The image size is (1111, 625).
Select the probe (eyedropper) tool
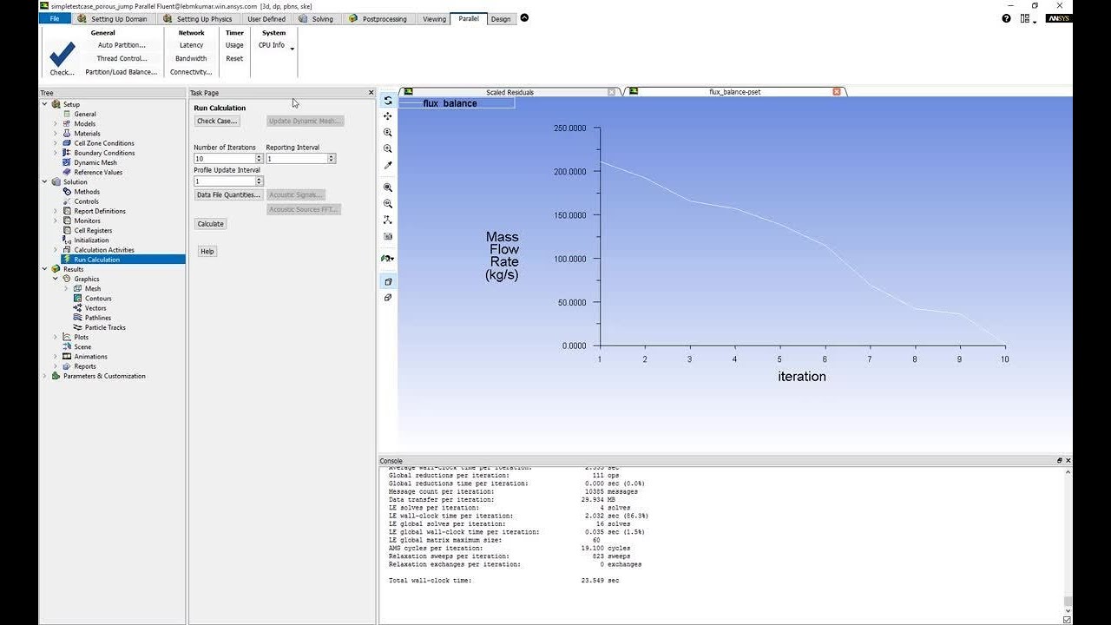point(388,166)
